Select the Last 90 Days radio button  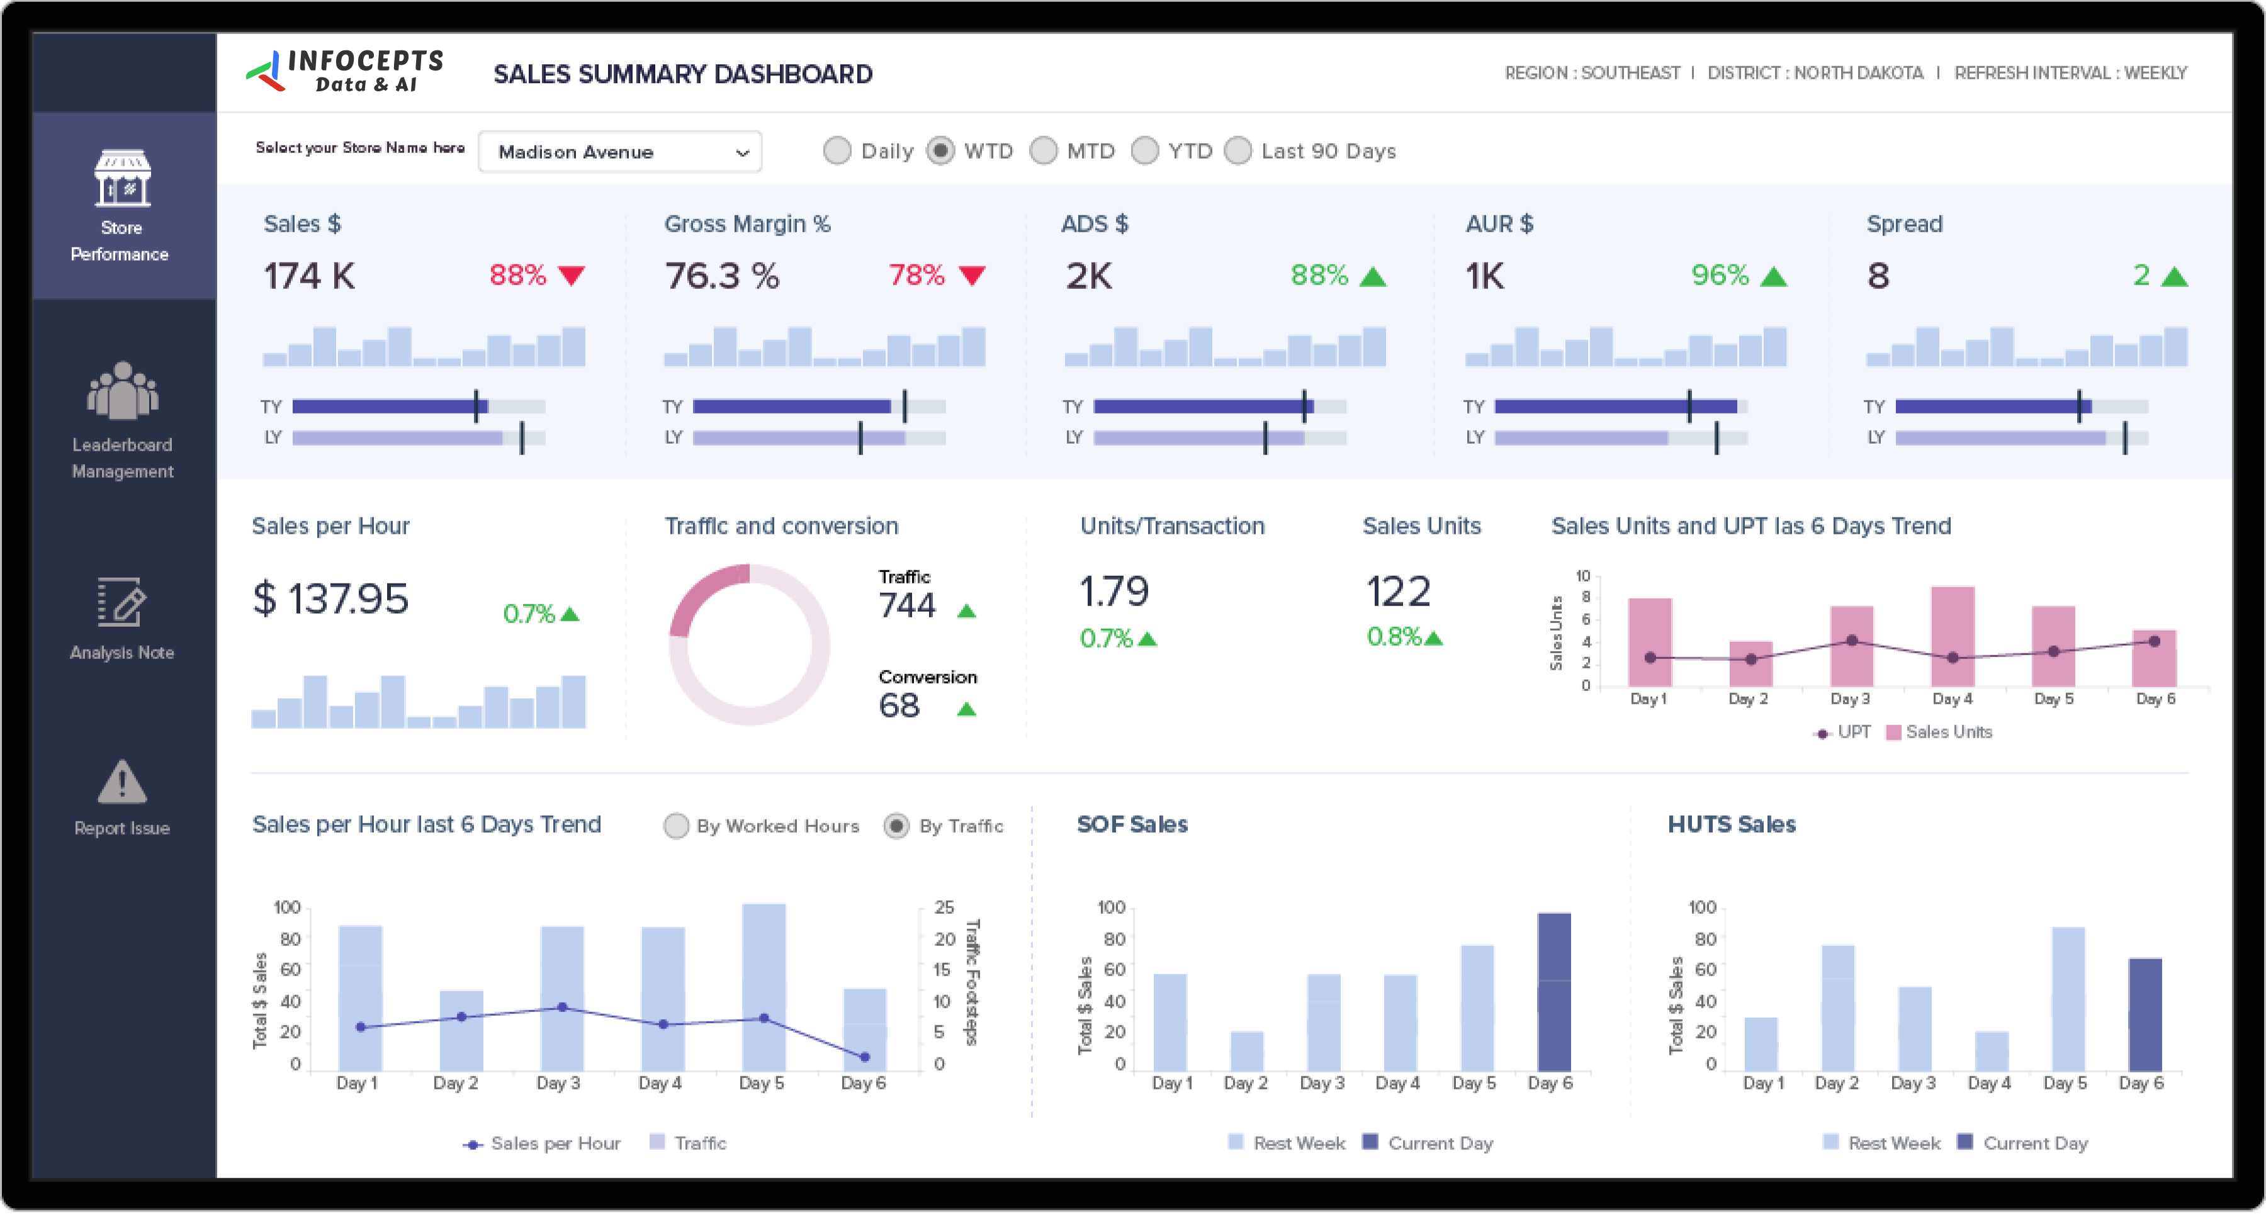click(1237, 150)
